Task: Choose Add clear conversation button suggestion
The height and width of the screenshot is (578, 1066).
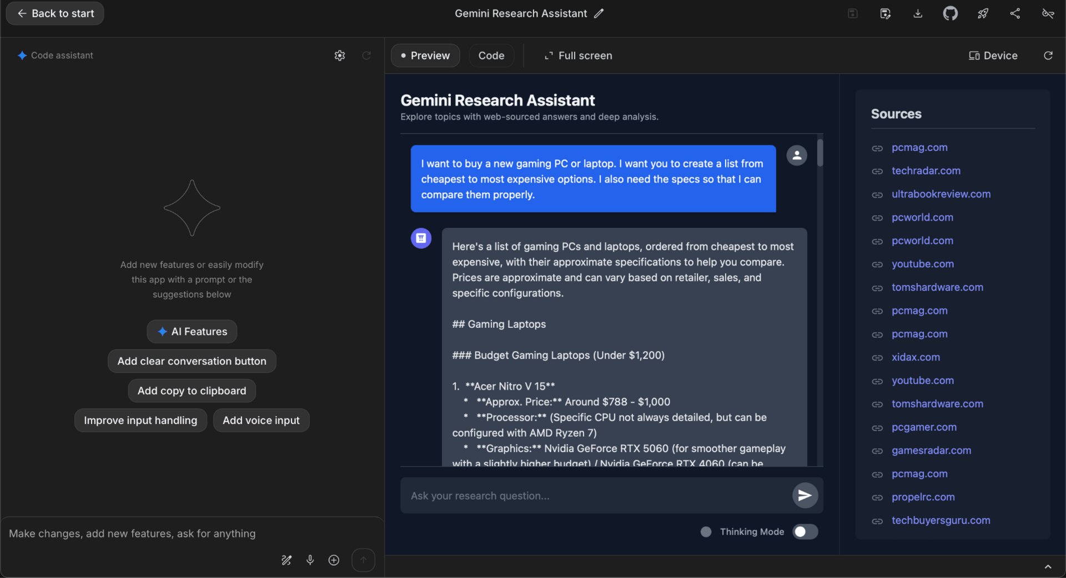Action: 192,361
